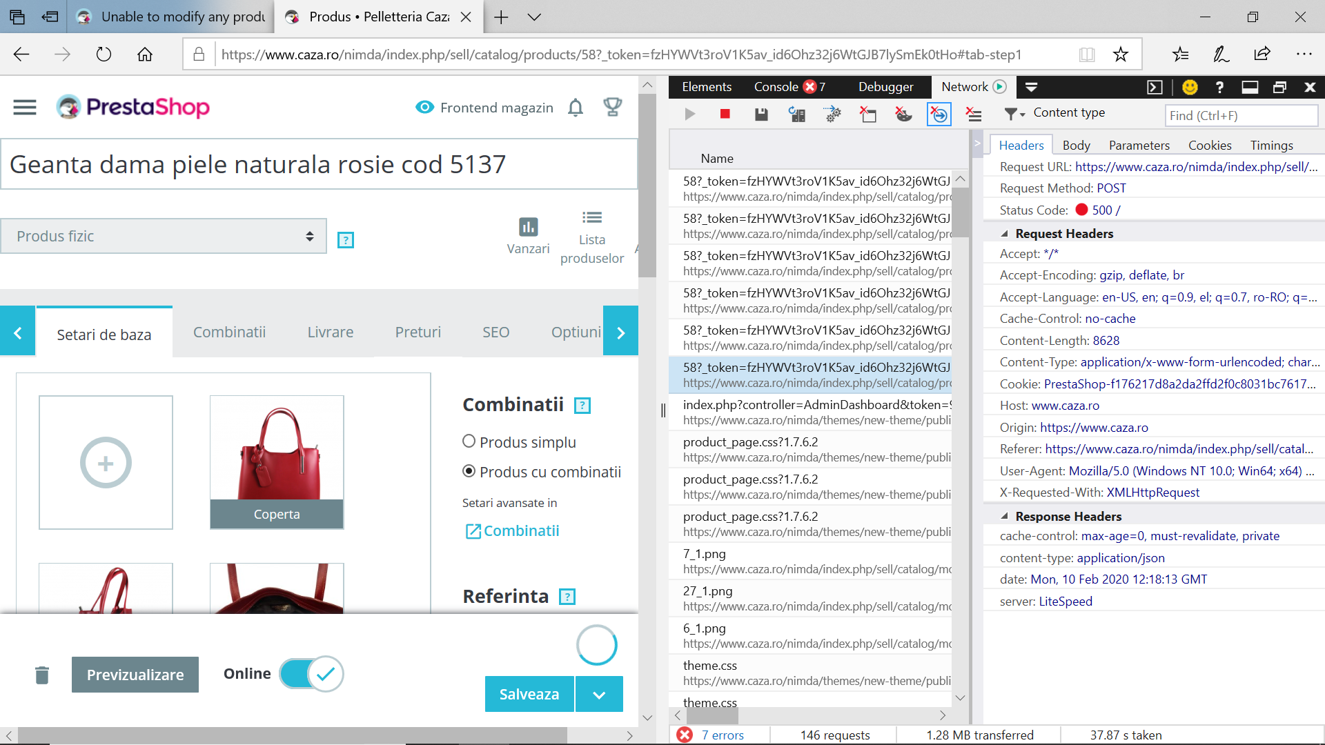
Task: Open the Cookies tab in Network details
Action: 1209,146
